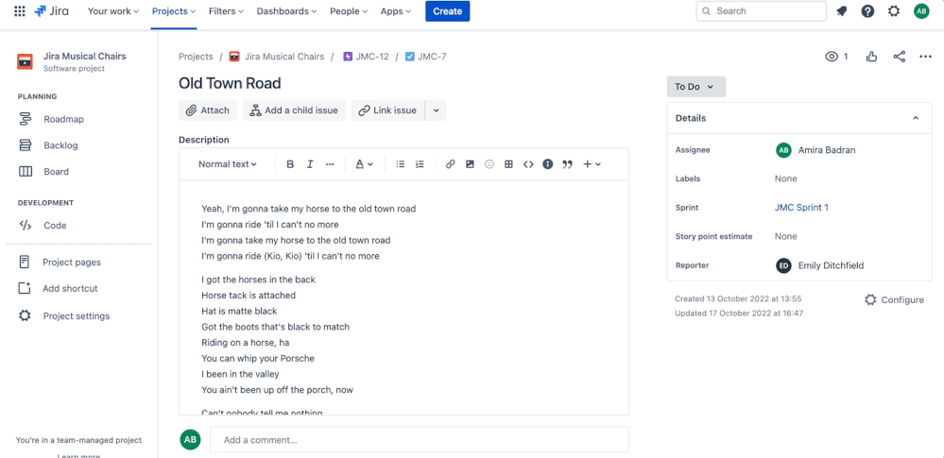Open the Dashboards menu

pos(288,10)
